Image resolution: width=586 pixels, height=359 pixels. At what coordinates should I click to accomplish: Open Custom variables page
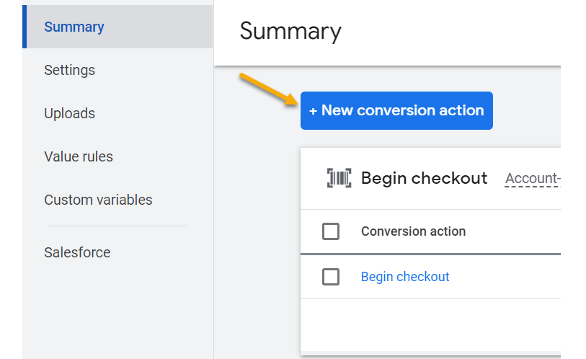[x=98, y=200]
